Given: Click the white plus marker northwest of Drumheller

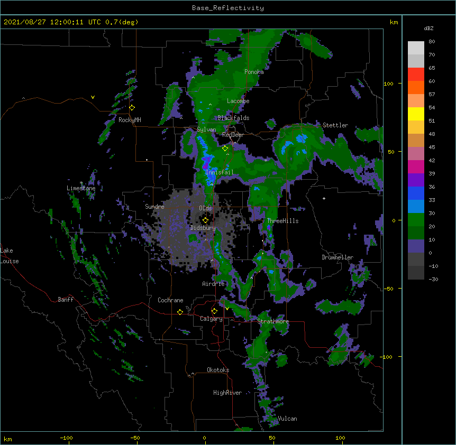Looking at the screenshot, I should click(x=324, y=198).
